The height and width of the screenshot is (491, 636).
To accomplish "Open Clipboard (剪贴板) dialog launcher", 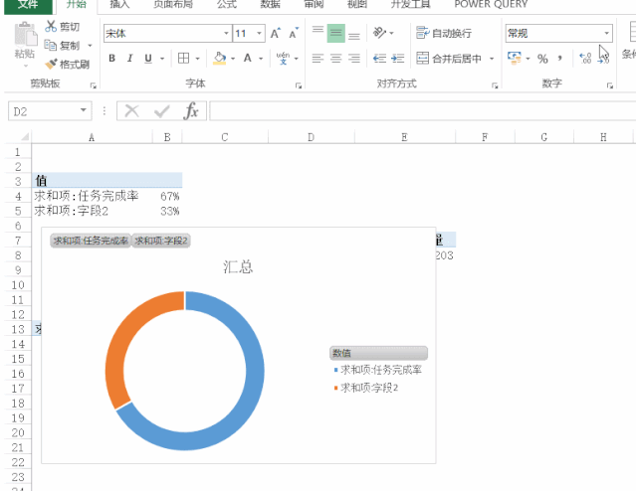I will (94, 85).
